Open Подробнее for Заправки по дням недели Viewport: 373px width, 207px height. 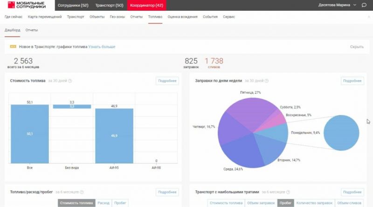pyautogui.click(x=352, y=81)
